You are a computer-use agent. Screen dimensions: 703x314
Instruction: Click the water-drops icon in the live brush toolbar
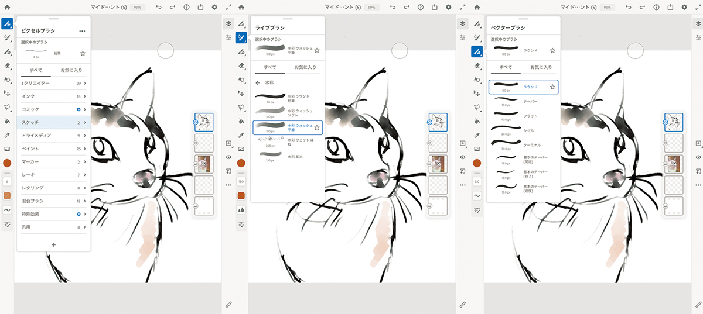click(241, 209)
